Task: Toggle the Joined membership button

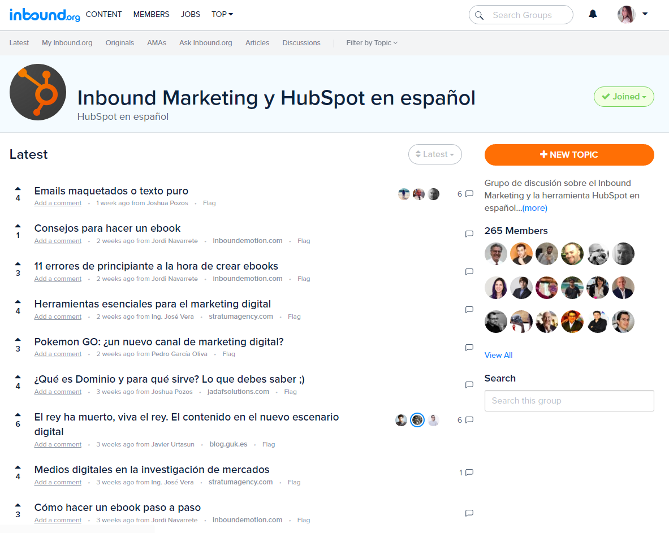Action: tap(623, 97)
